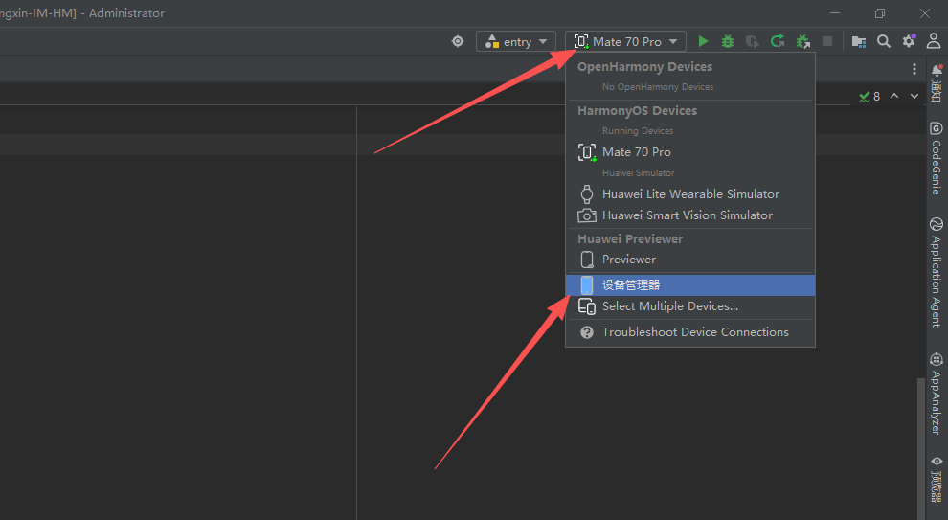This screenshot has width=948, height=520.
Task: Click the crosshair target icon left of entry
Action: [x=458, y=41]
